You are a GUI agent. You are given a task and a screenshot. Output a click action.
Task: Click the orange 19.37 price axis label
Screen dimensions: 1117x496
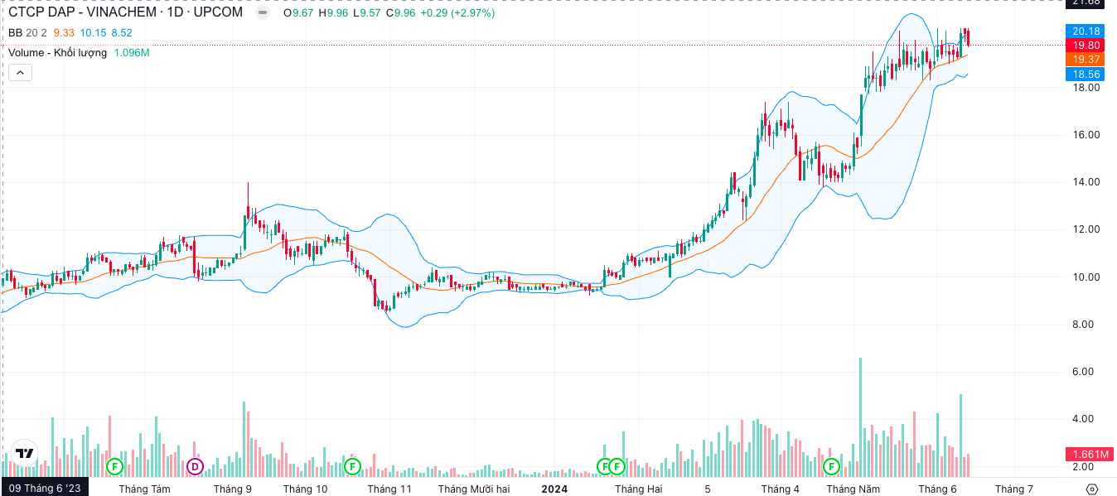(x=1086, y=60)
